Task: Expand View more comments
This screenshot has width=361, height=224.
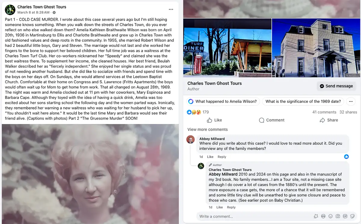Action: [208, 130]
